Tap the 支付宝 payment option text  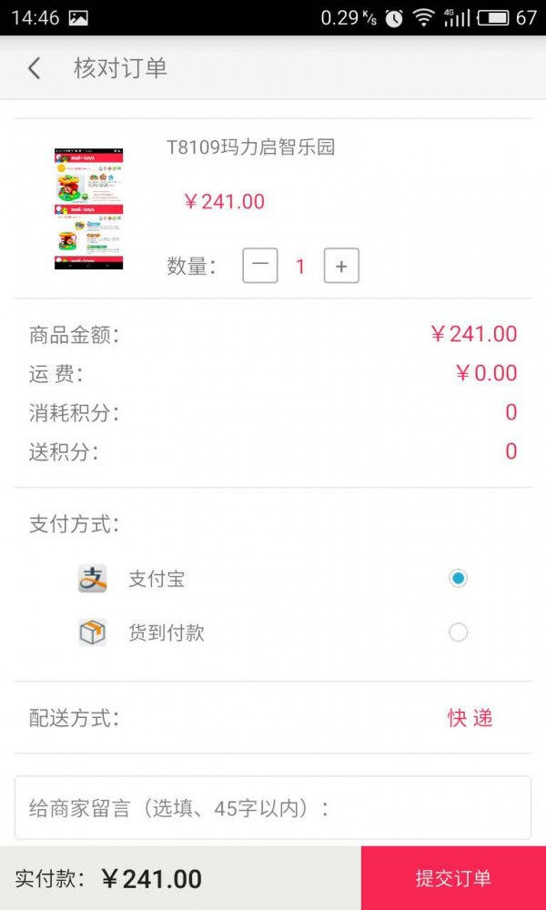[x=157, y=579]
